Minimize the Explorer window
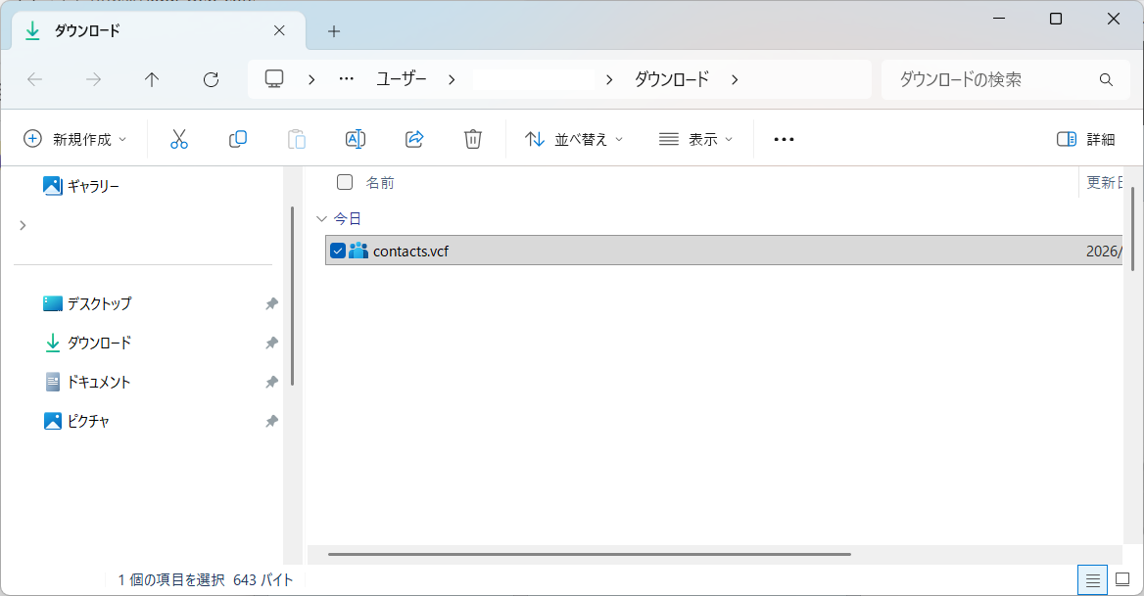 point(1000,19)
